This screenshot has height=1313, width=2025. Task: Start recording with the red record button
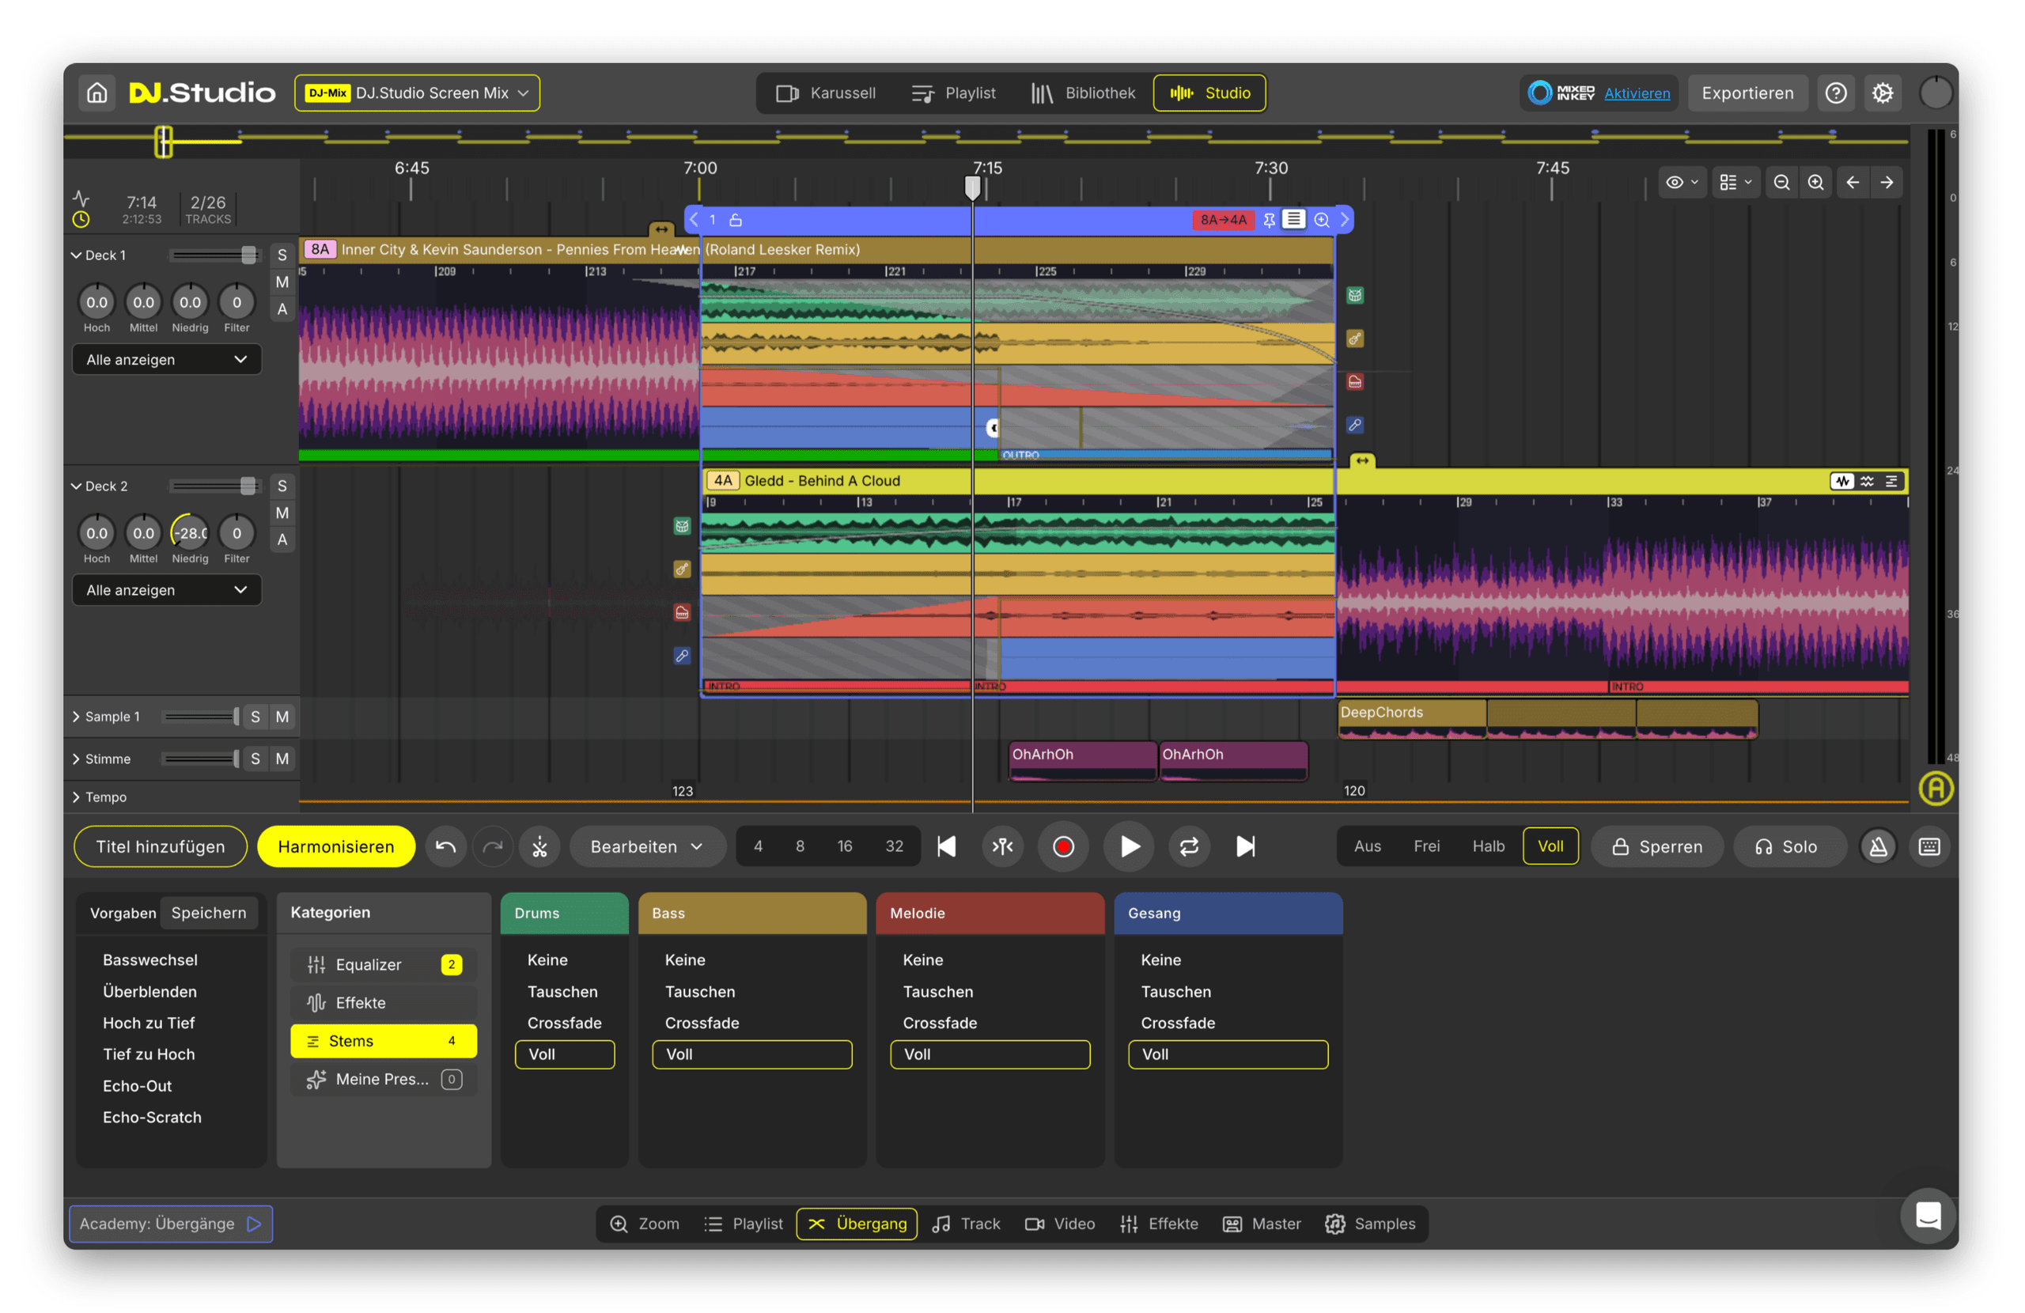pyautogui.click(x=1062, y=846)
